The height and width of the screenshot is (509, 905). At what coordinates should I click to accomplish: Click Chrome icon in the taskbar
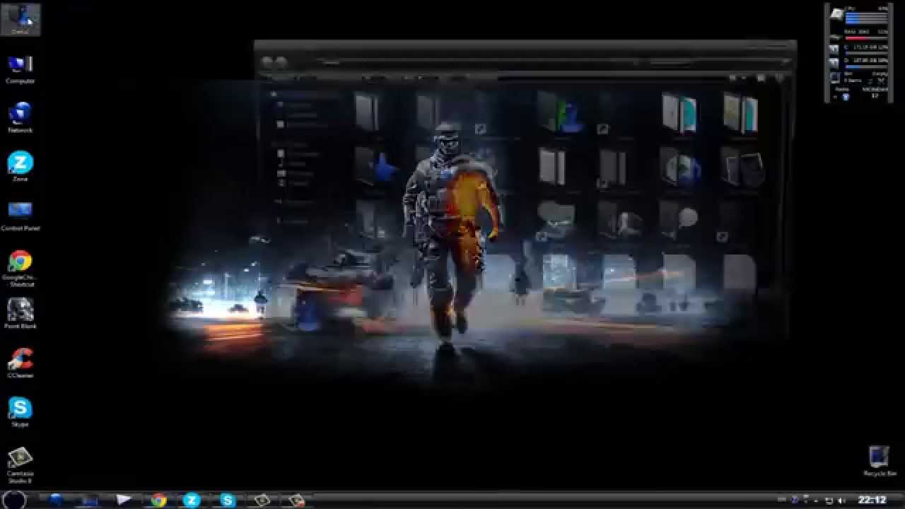point(158,500)
